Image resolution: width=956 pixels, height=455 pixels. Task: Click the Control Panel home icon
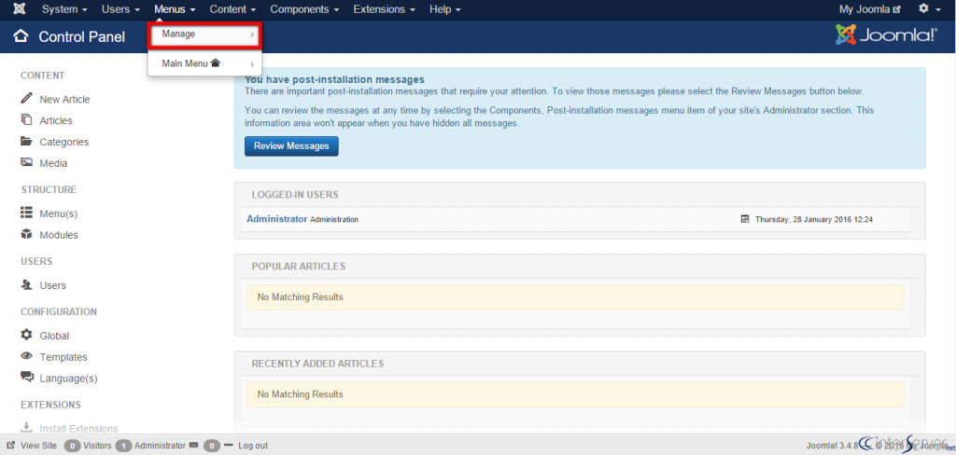point(21,36)
